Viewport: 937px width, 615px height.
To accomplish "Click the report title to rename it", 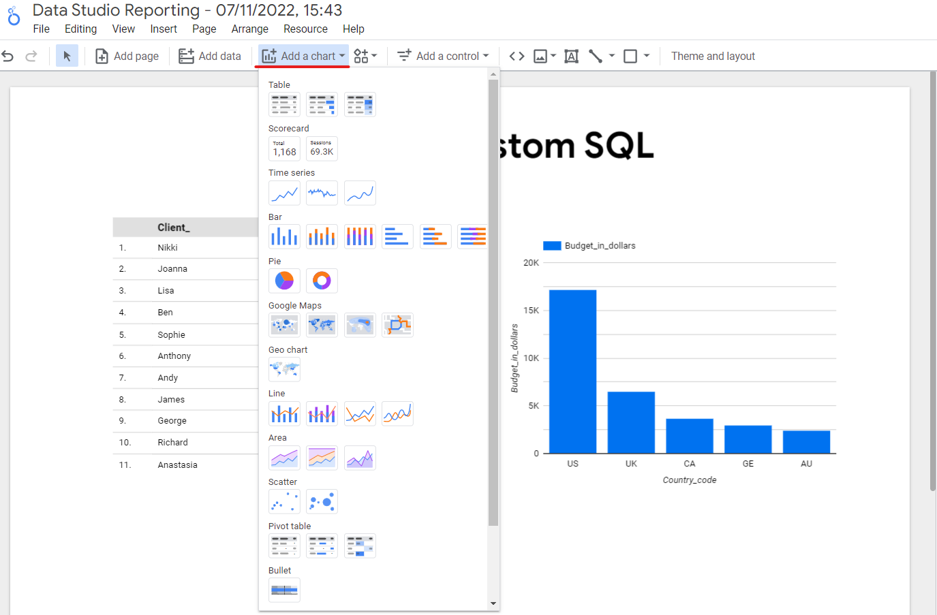I will pyautogui.click(x=187, y=10).
